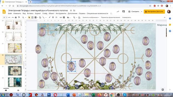Click the Explore button at bottom right

(x=163, y=90)
